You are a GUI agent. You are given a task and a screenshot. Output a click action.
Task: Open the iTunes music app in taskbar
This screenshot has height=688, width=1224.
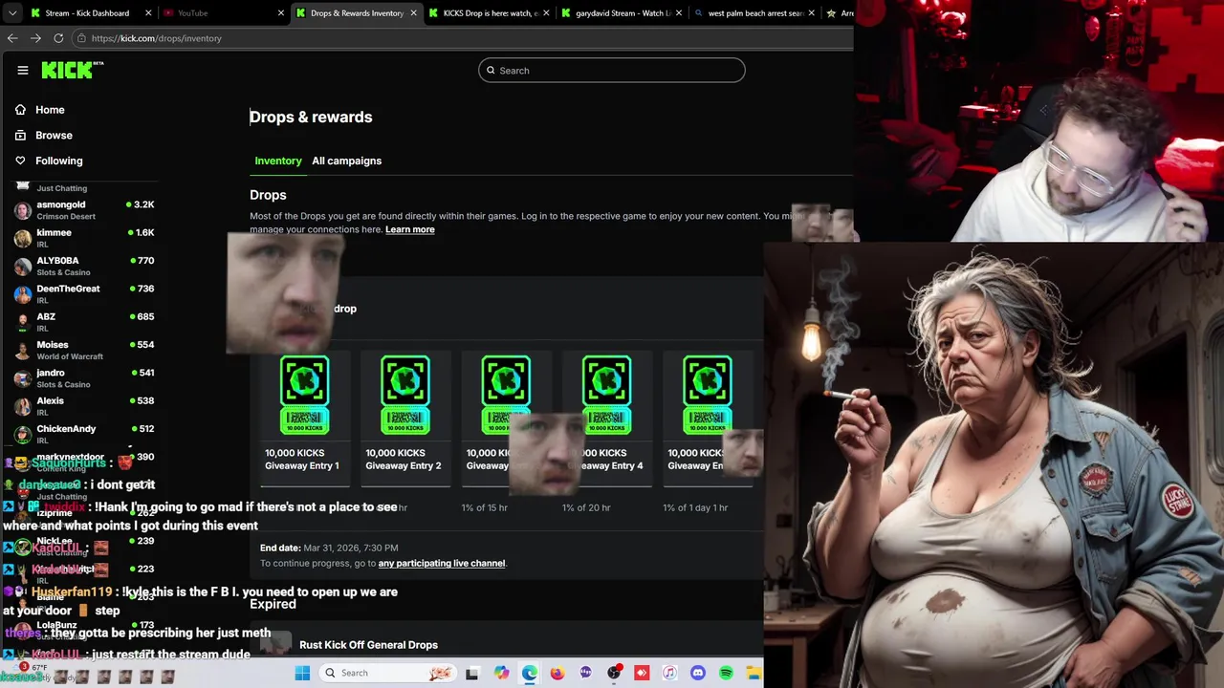(669, 673)
